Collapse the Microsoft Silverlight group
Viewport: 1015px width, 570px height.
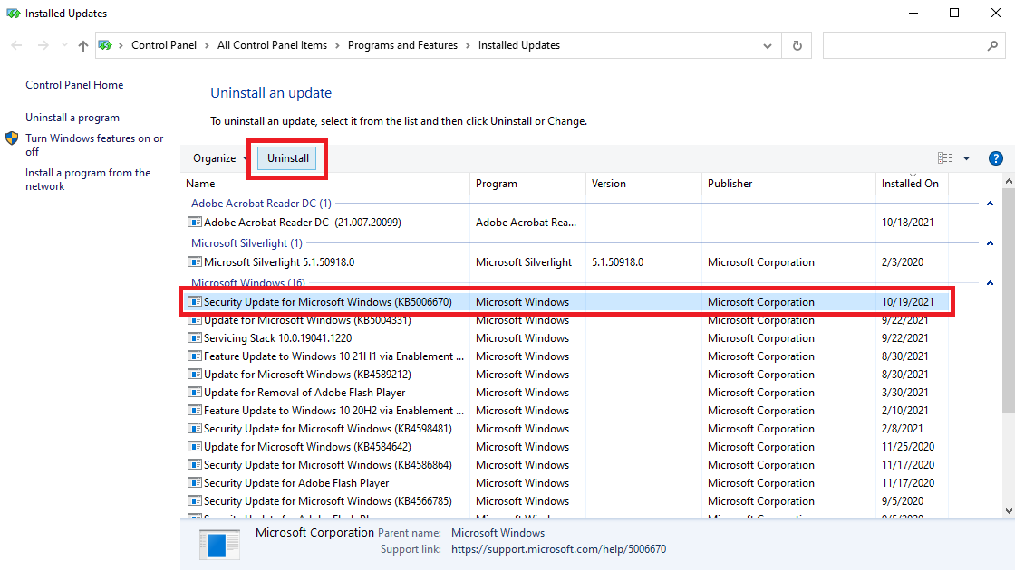[990, 243]
